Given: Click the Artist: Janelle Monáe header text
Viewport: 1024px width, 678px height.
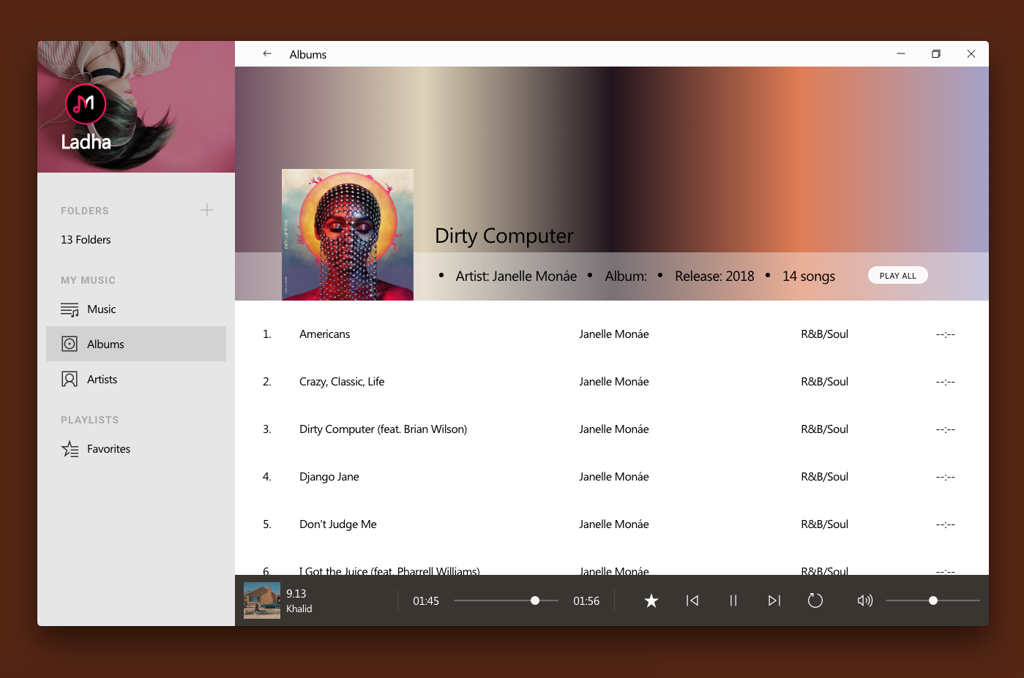Looking at the screenshot, I should click(x=516, y=276).
